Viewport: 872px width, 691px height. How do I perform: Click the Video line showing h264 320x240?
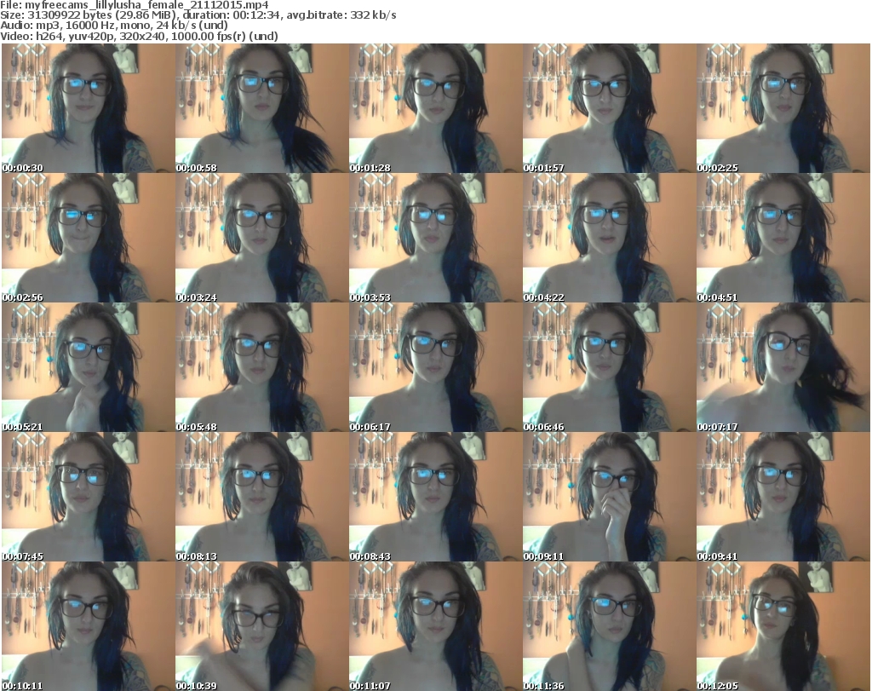139,36
